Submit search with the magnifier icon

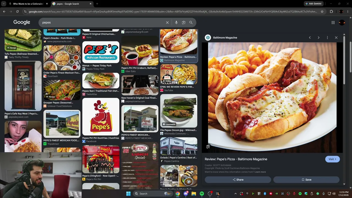(191, 23)
